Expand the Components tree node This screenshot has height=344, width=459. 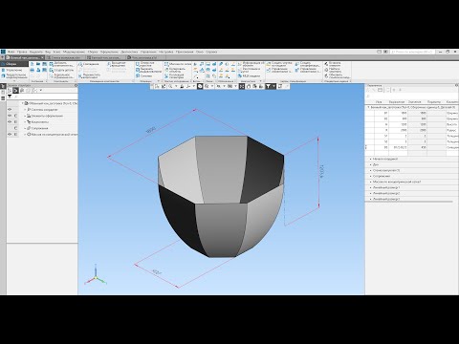[x=25, y=121]
